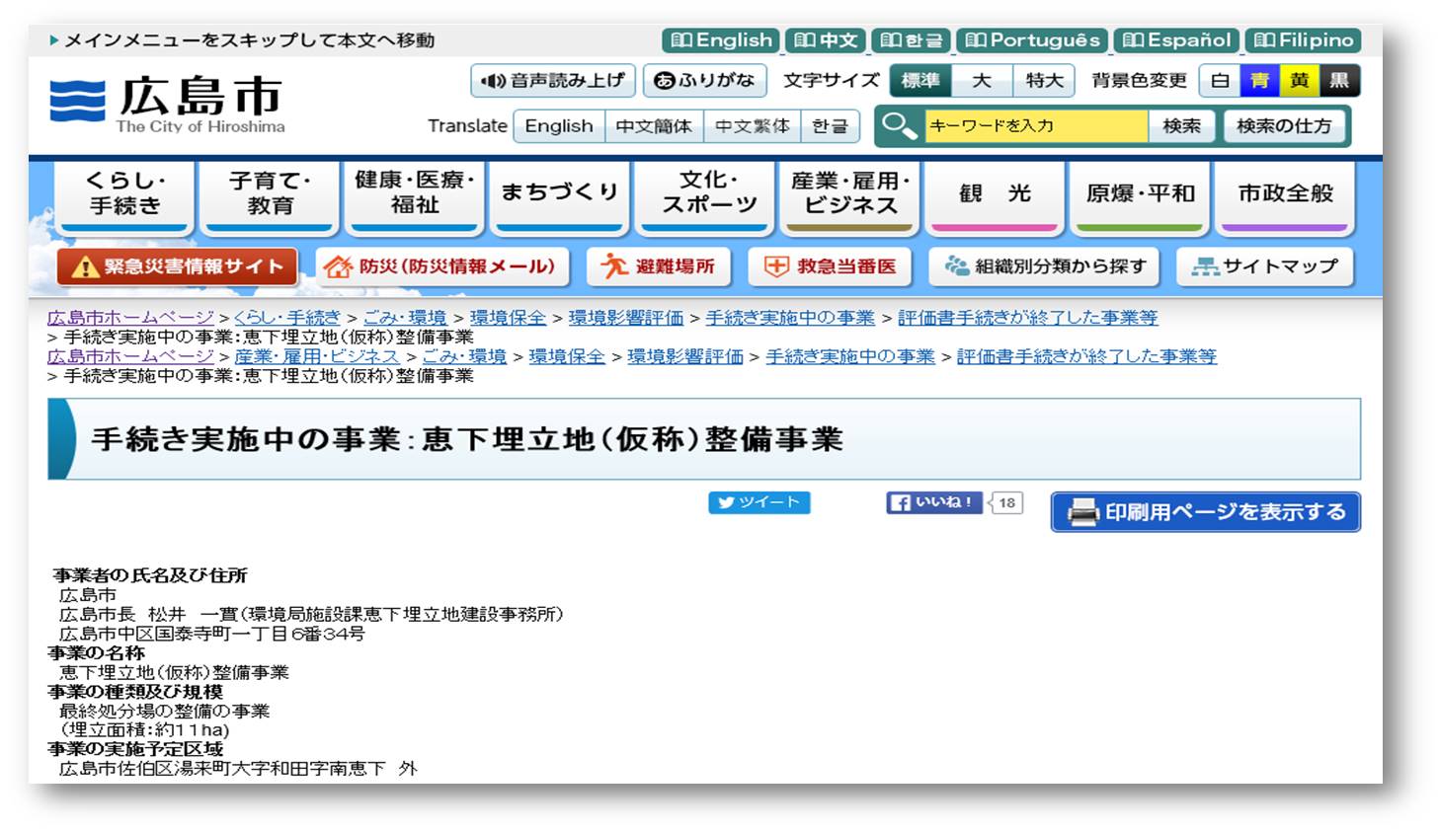Change background color to yellow
This screenshot has width=1439, height=831.
point(1299,81)
